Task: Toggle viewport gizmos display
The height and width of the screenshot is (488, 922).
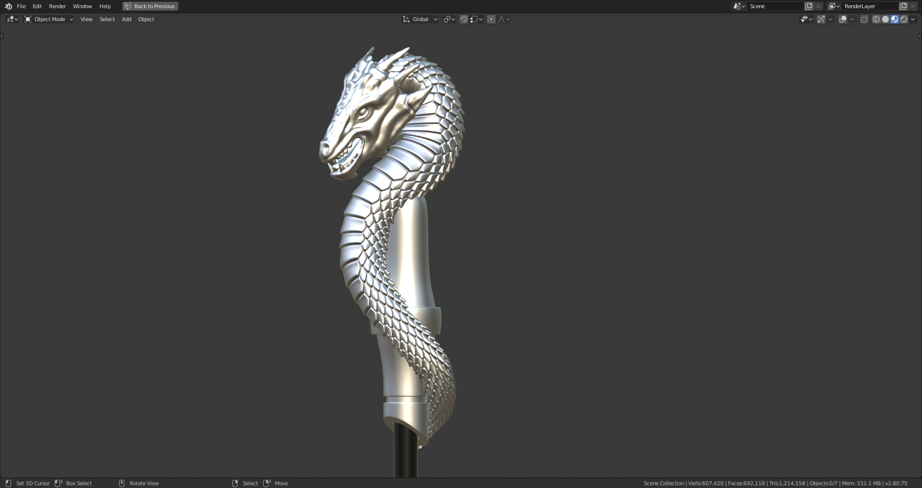Action: pyautogui.click(x=821, y=19)
